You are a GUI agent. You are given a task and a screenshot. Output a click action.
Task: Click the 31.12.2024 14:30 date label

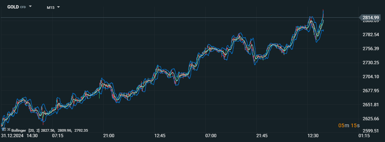click(19, 136)
